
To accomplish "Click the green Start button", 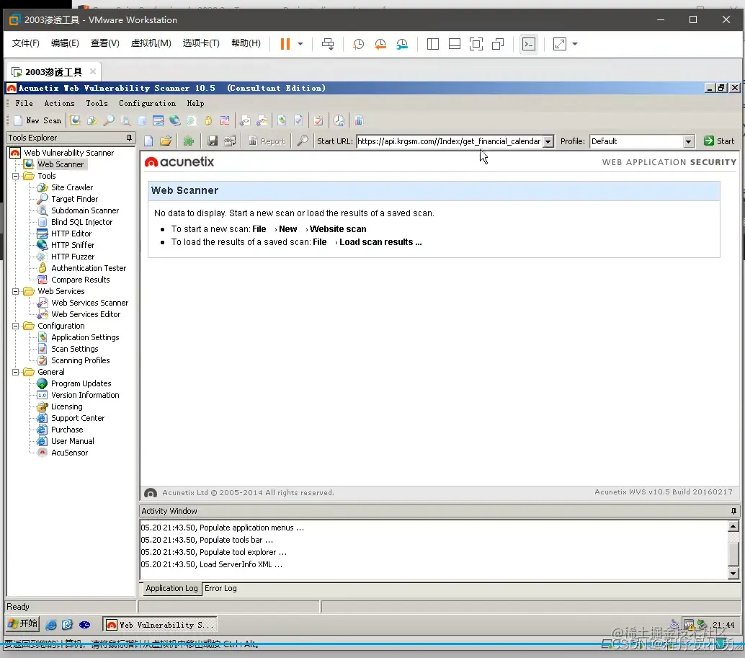I will coord(719,141).
